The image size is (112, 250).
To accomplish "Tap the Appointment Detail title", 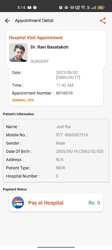I will point(34,21).
